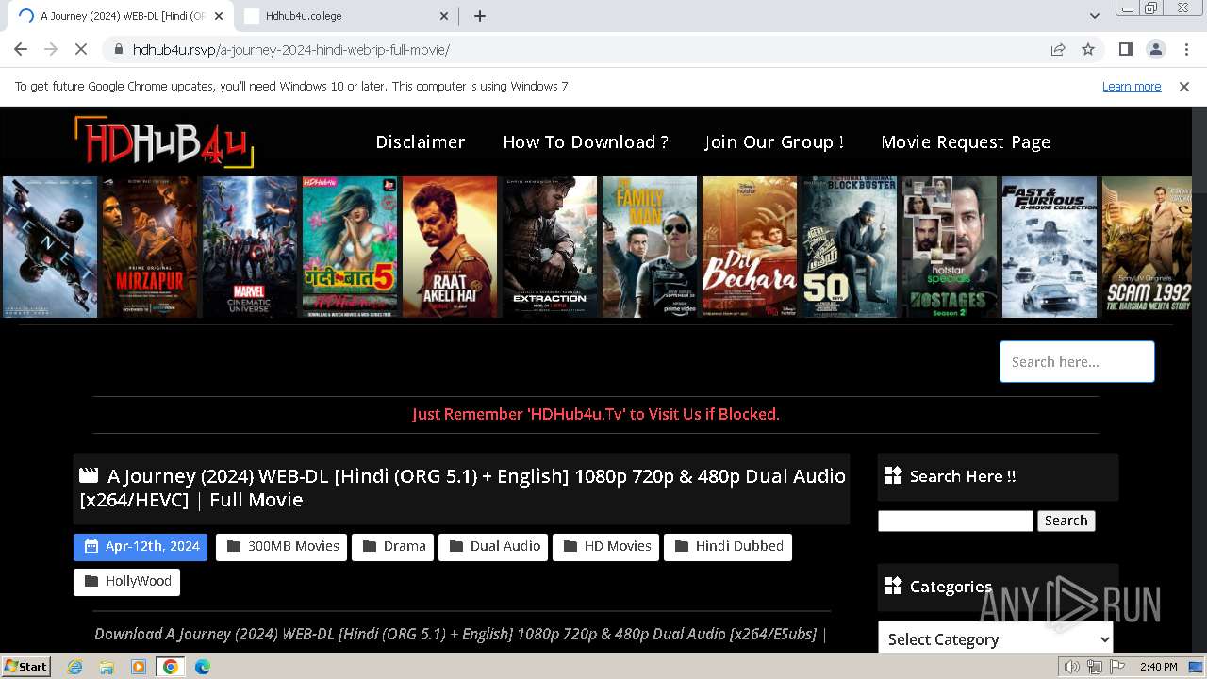Share this page icon in address bar
This screenshot has width=1207, height=679.
[x=1058, y=49]
